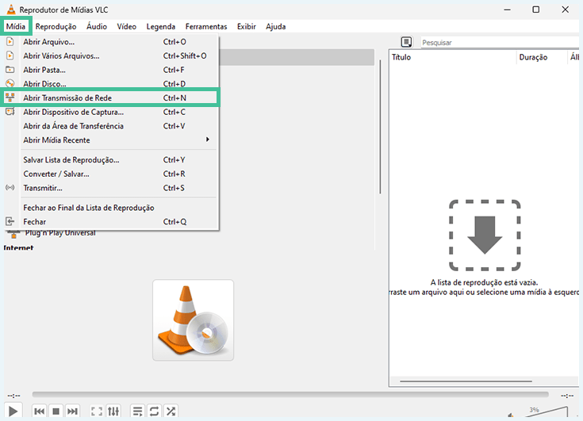583x421 pixels.
Task: Toggle Fechar ao Final da Lista de Reprodução
Action: click(111, 208)
